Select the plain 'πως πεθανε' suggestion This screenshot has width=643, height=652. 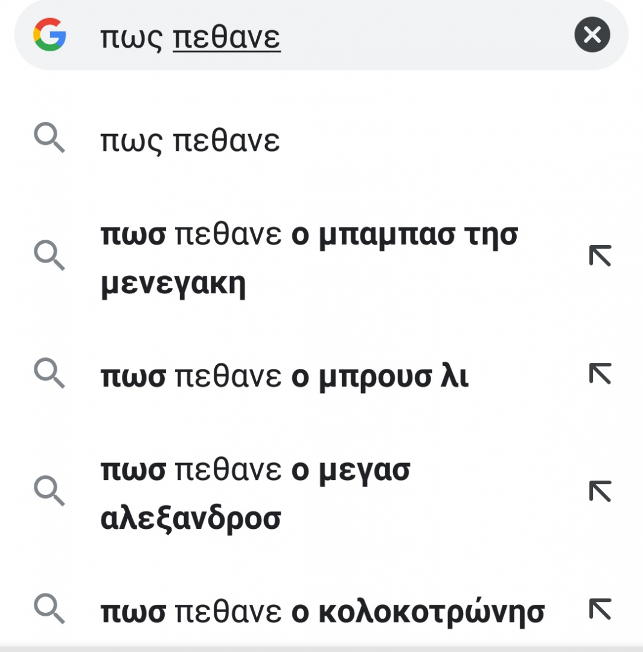pyautogui.click(x=190, y=141)
